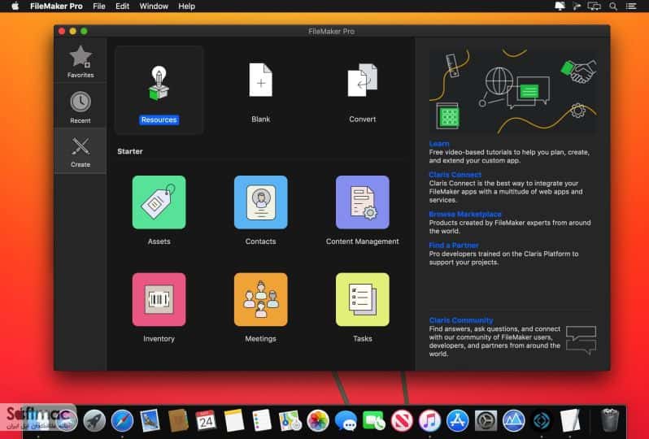This screenshot has height=439, width=649.
Task: Select the Create sidebar section
Action: click(81, 150)
